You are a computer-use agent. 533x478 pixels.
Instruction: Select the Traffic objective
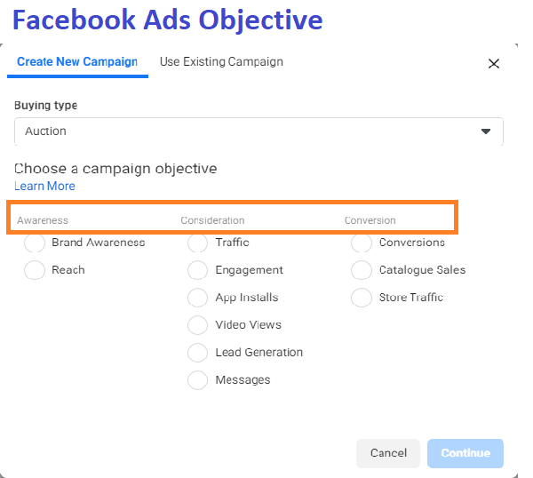(198, 243)
